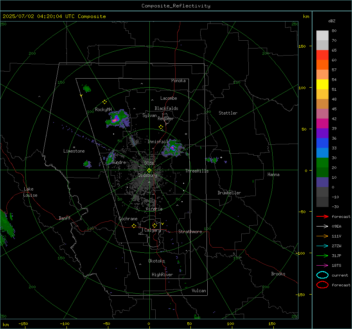This screenshot has width=352, height=329.
Task: Click the indigo 0-10 dBZ color swatch
Action: coord(322,182)
